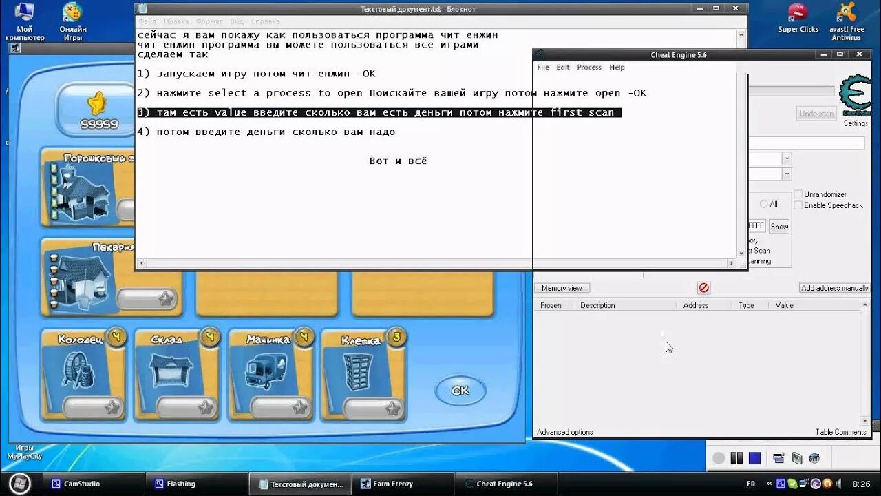The image size is (881, 496).
Task: Open the Notepad Файл menu
Action: tap(147, 22)
